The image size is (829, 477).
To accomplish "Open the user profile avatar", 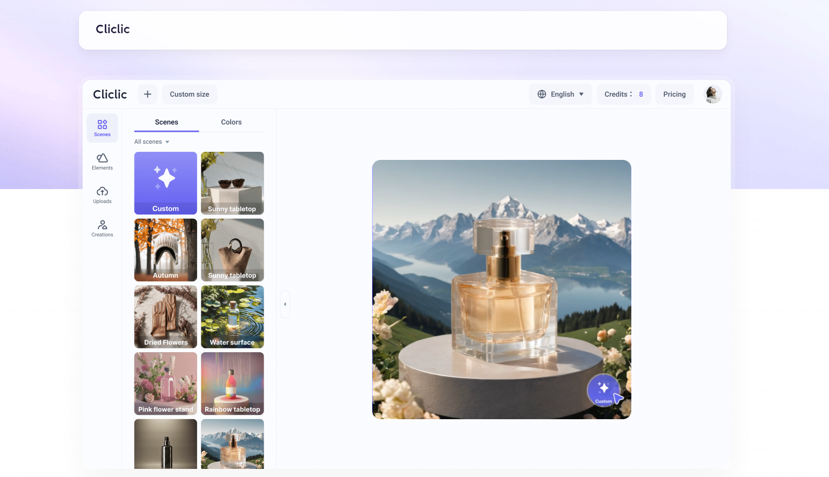I will 713,94.
